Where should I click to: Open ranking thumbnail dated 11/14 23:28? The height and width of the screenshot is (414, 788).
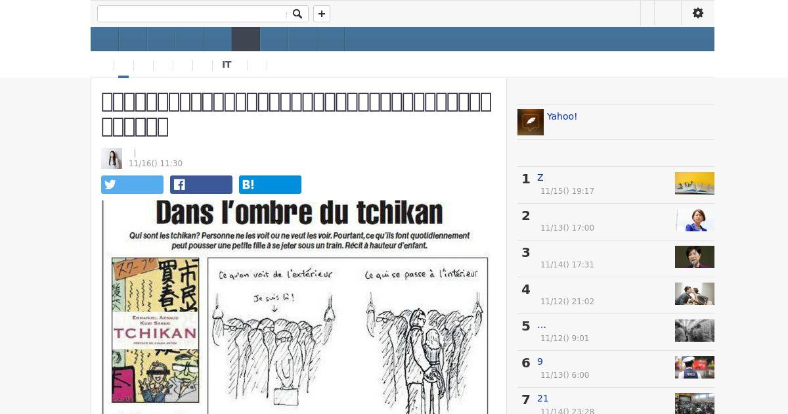[x=695, y=403]
